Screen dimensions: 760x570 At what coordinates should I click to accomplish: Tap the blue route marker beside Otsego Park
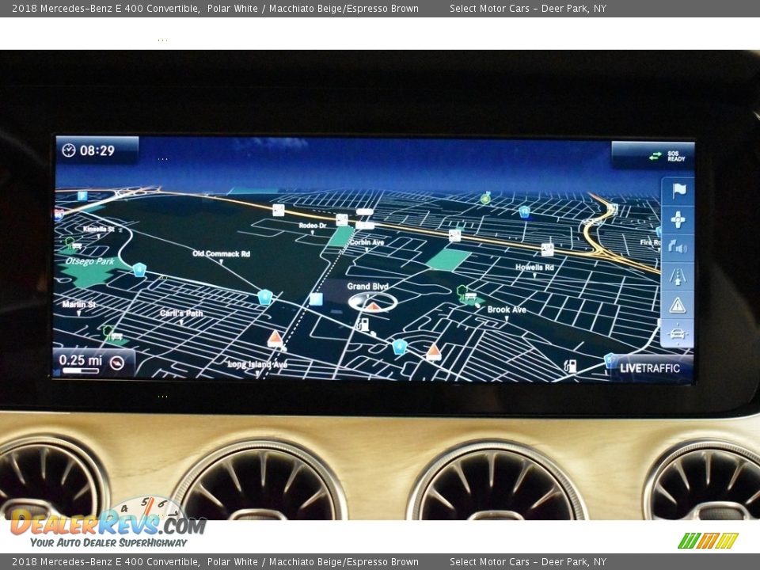pos(139,269)
